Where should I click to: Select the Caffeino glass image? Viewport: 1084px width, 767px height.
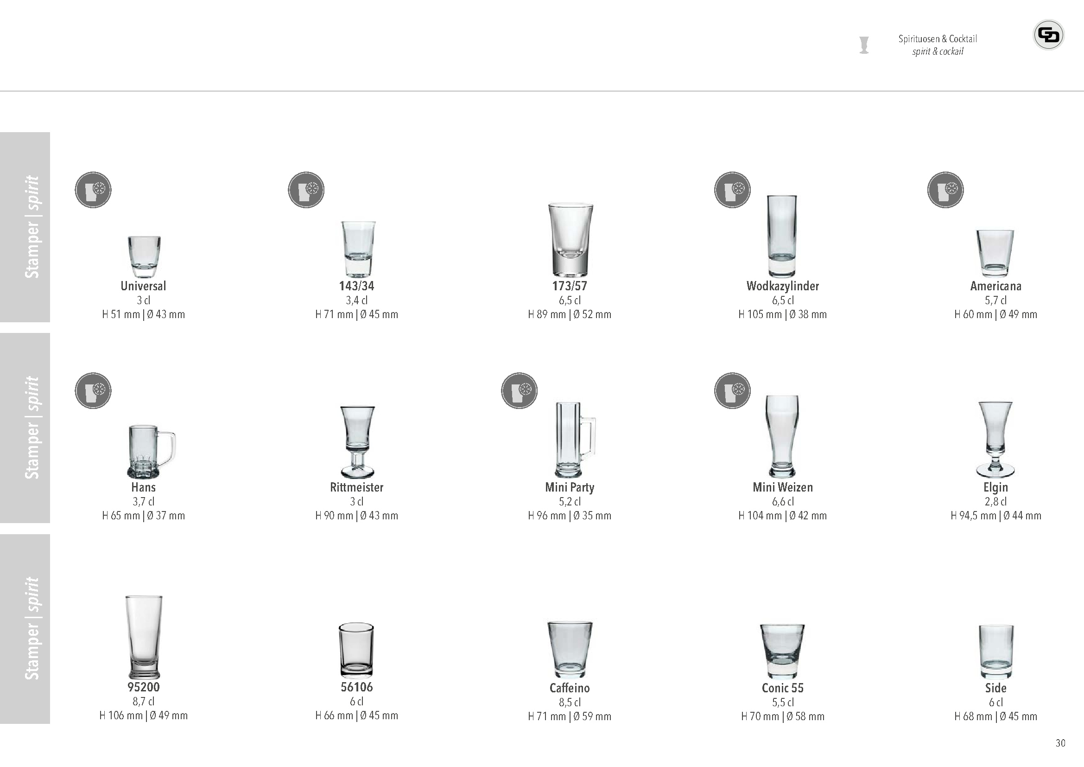coord(570,650)
